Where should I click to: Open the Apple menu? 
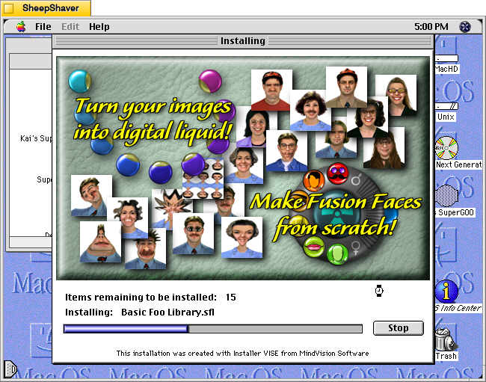point(21,27)
